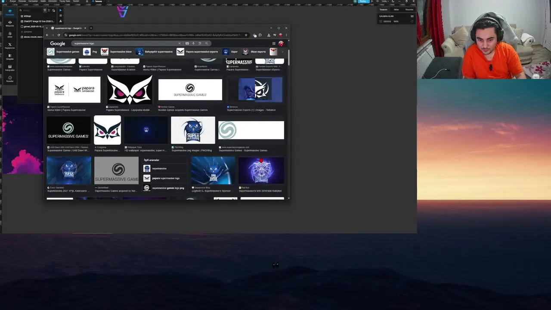Screen dimensions: 551x310
Task: Open Google account avatar
Action: click(281, 43)
